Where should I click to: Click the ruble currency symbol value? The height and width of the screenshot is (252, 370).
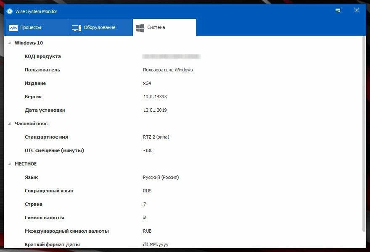tap(145, 218)
